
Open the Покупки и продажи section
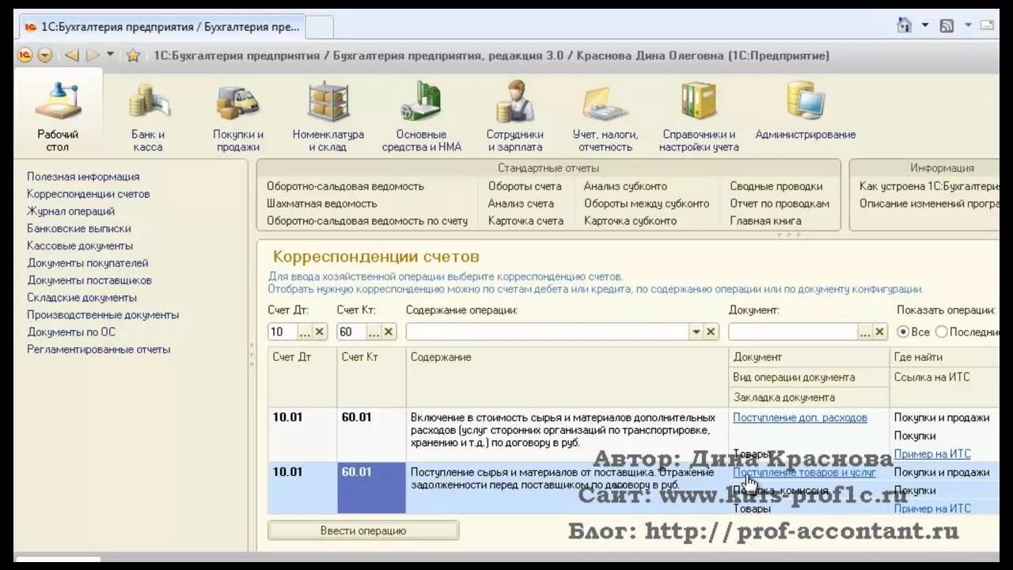[238, 116]
